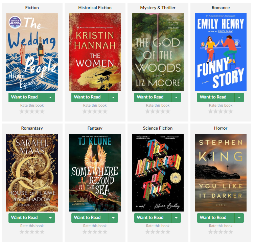This screenshot has height=243, width=254.
Task: Add The God of the Woods to Want to Read
Action: pyautogui.click(x=153, y=97)
